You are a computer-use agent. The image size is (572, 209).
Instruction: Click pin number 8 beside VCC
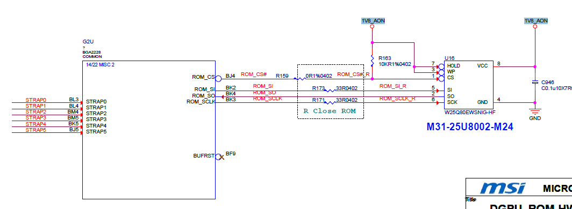point(499,64)
